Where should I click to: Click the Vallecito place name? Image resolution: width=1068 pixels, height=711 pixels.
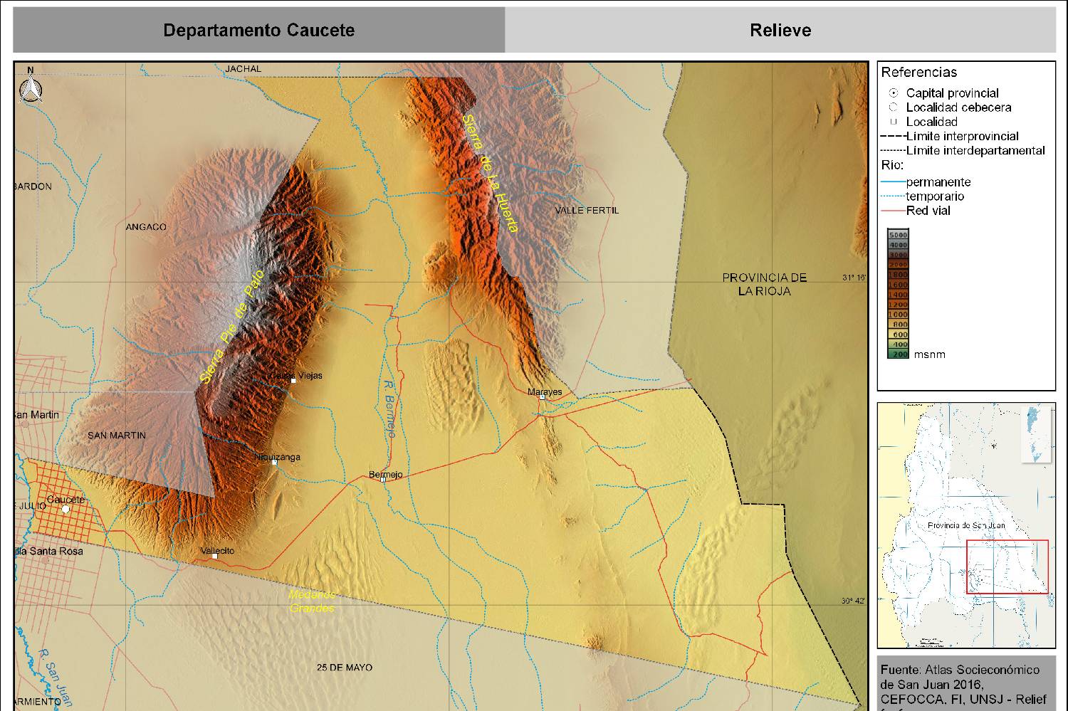pos(217,551)
